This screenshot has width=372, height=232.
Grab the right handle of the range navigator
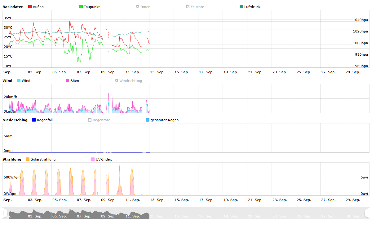[367, 213]
